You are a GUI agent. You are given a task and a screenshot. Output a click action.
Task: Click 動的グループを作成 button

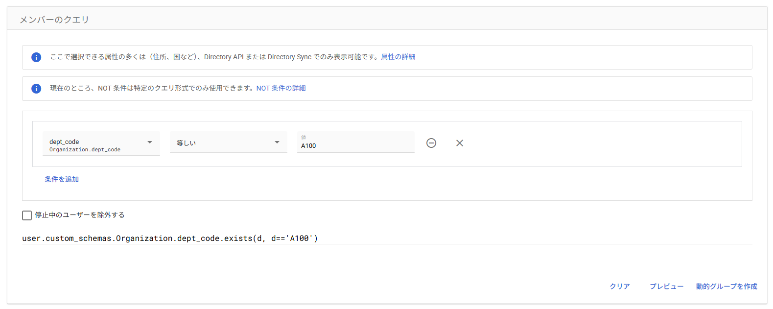[x=726, y=286]
